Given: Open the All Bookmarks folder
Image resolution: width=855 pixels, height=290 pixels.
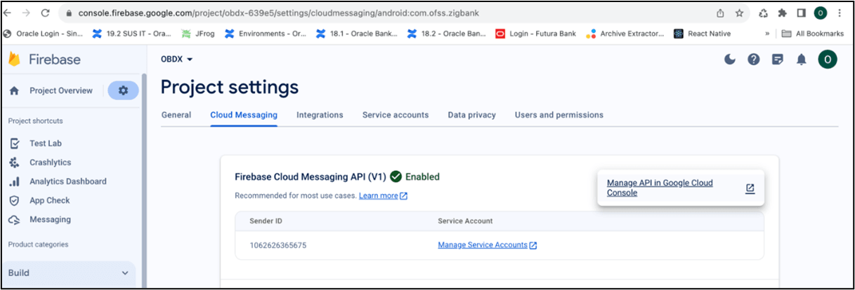Looking at the screenshot, I should coord(813,33).
